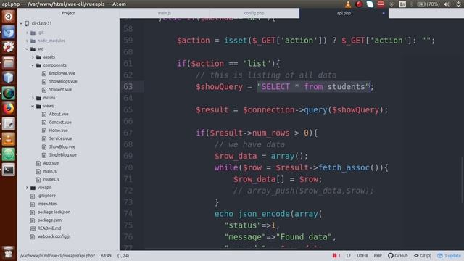The image size is (464, 261).
Task: Open the GitHub status bar panel
Action: click(x=398, y=256)
